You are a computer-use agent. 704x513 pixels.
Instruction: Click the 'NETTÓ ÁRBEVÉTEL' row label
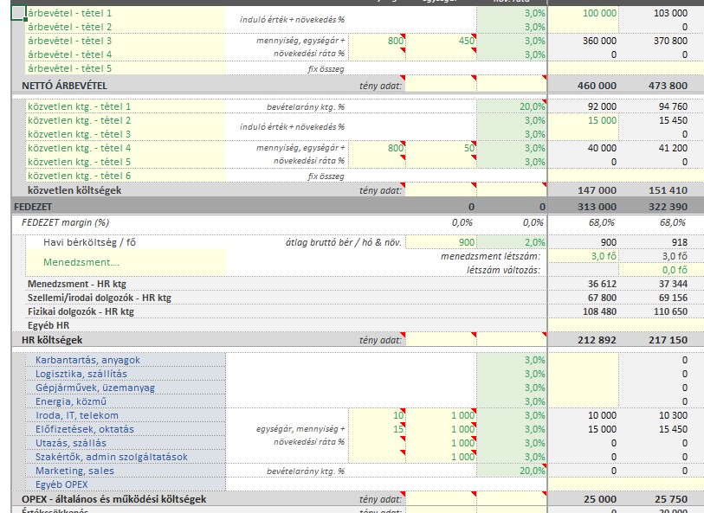(x=64, y=85)
